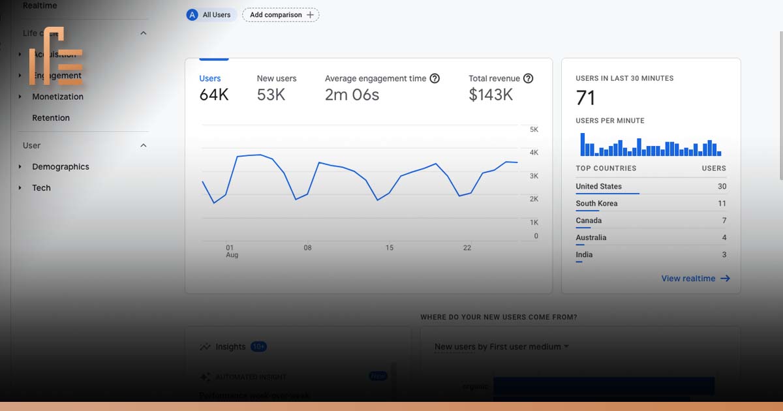Click the View realtime arrow icon
Viewport: 783px width, 411px height.
click(725, 279)
